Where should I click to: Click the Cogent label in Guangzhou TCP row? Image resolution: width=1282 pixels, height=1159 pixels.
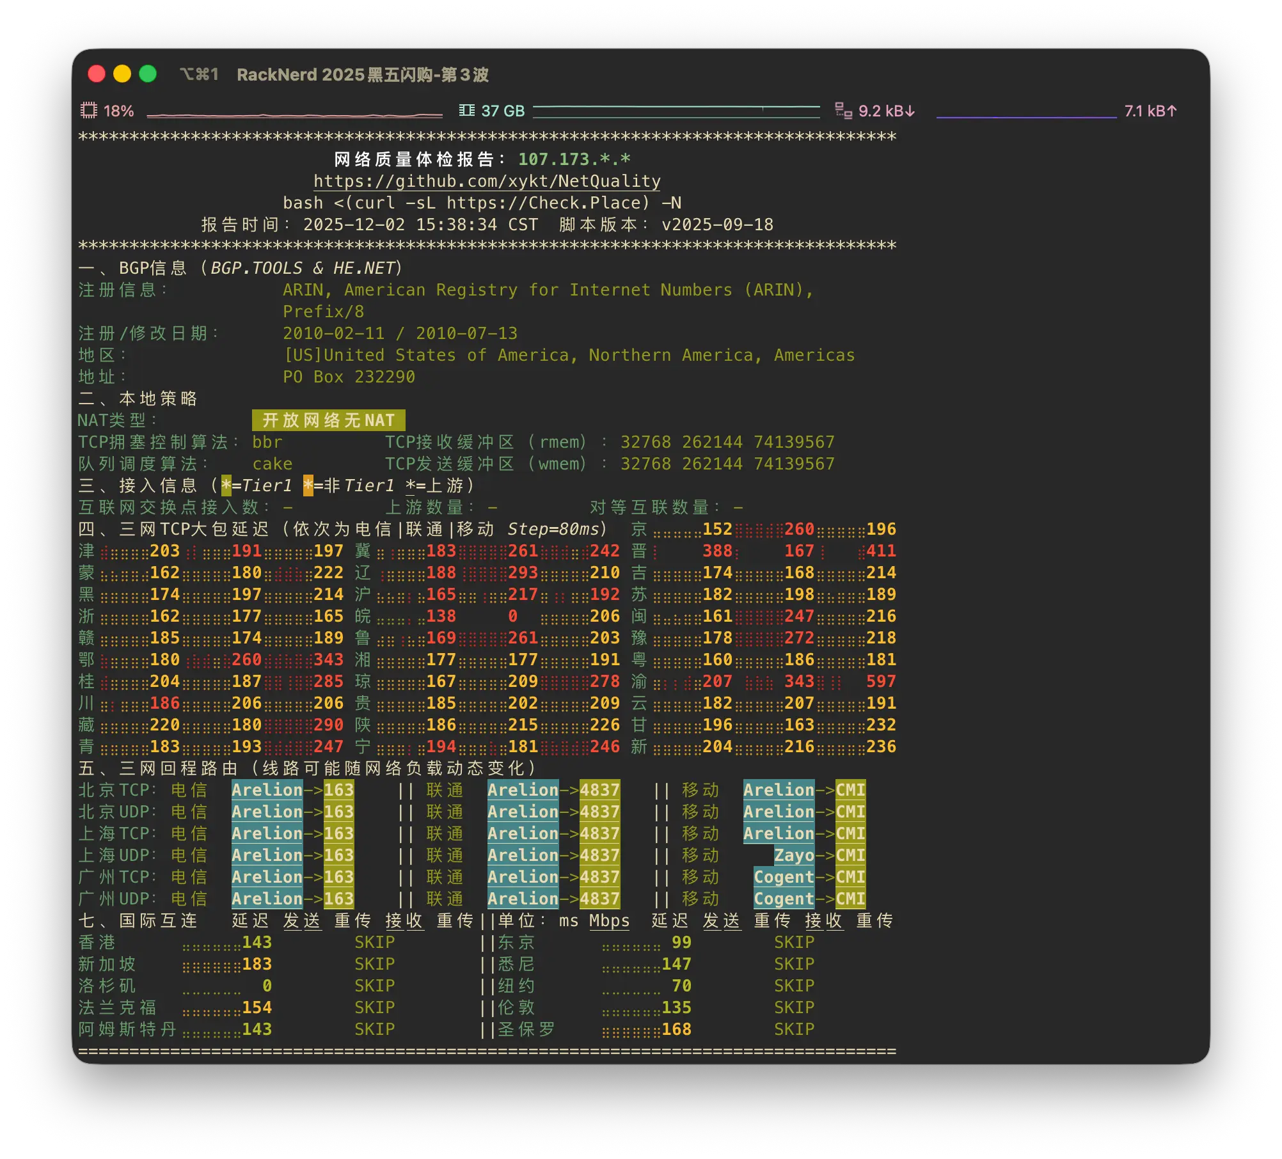[x=784, y=877]
